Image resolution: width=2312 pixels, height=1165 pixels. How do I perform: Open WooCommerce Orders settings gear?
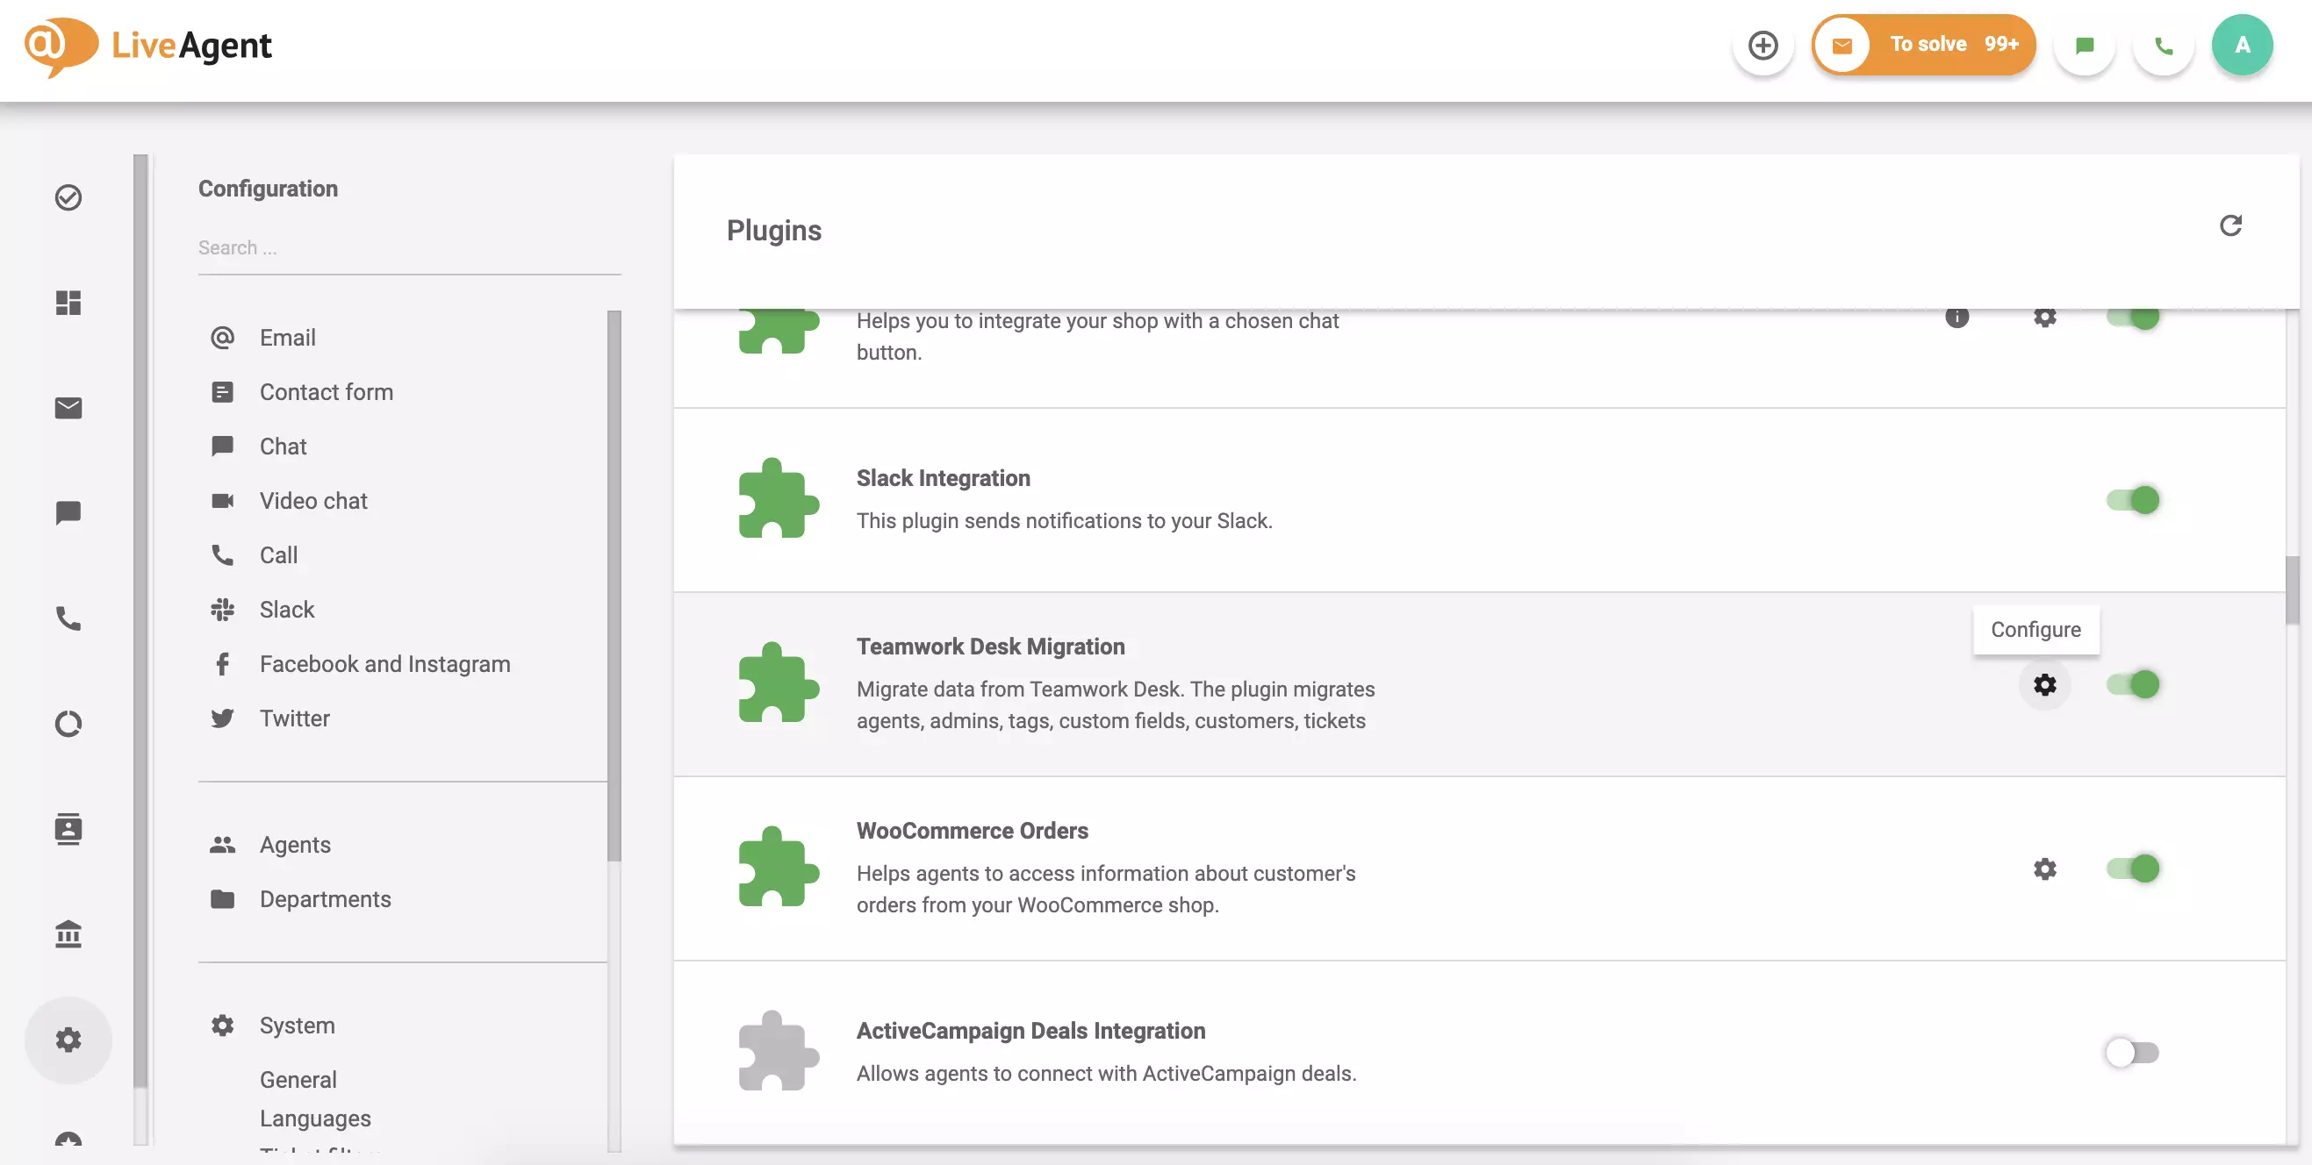[x=2045, y=868]
